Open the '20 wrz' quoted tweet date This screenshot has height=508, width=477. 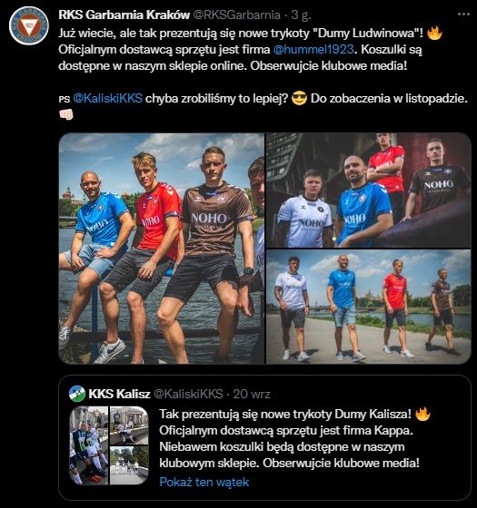coord(252,394)
